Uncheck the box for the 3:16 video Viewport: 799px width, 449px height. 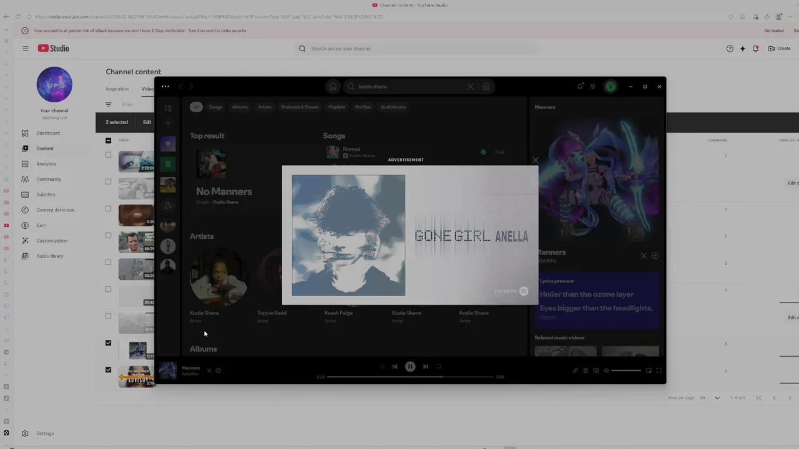click(x=108, y=370)
